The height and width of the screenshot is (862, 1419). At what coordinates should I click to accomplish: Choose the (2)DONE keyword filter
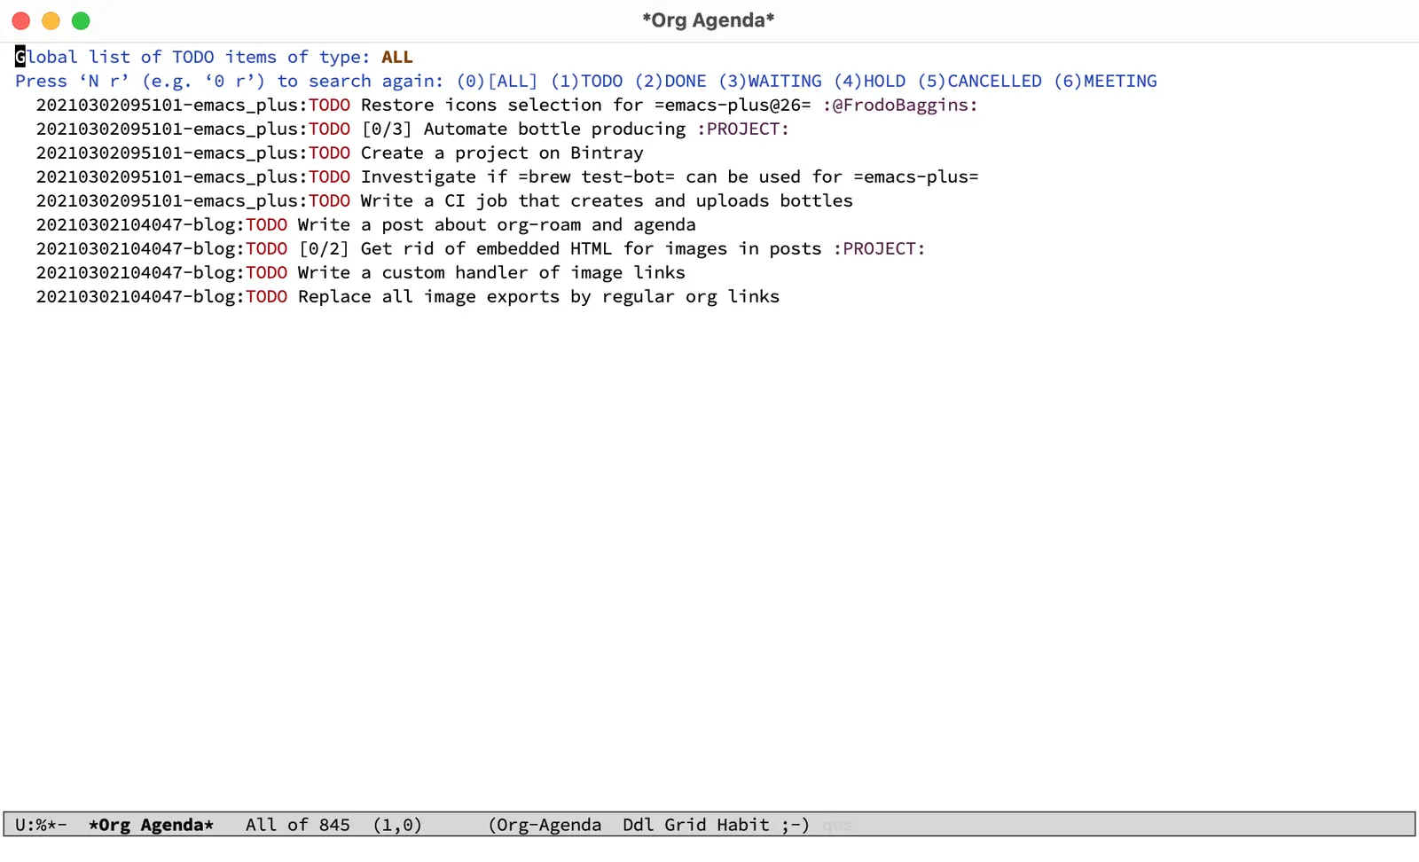670,82
